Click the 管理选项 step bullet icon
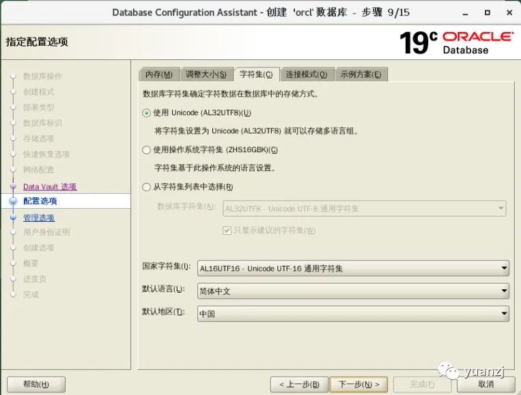521x395 pixels. point(13,218)
